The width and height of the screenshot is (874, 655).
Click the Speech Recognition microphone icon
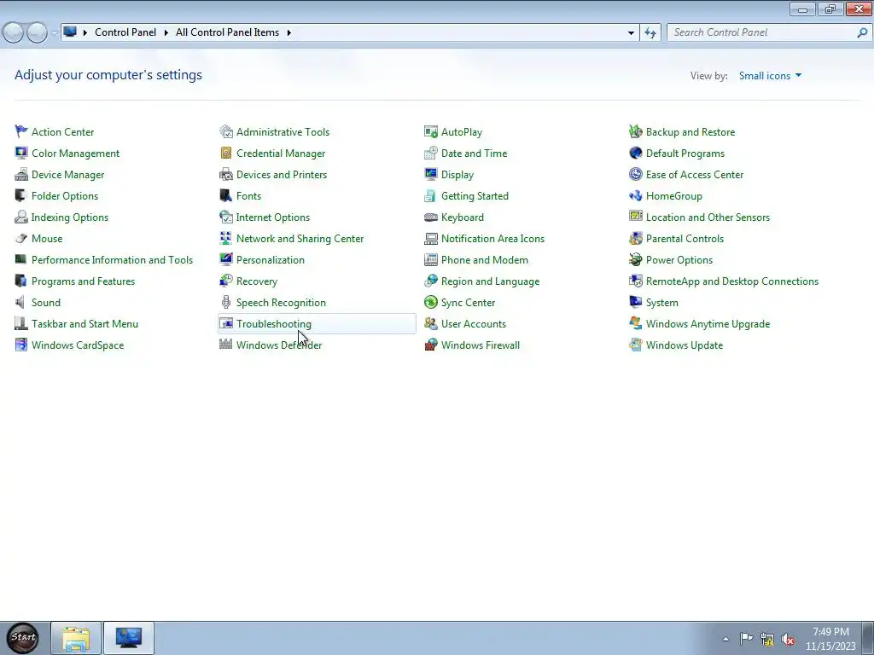pos(225,302)
